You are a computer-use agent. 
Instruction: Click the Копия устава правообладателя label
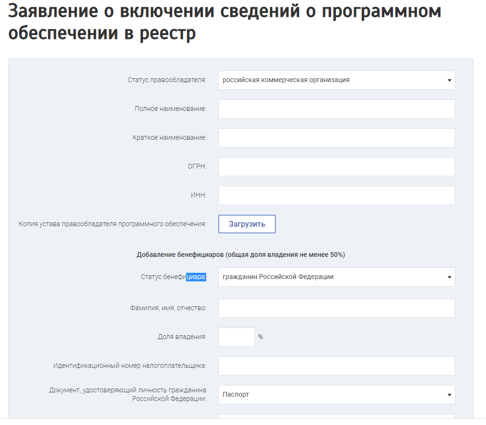112,224
